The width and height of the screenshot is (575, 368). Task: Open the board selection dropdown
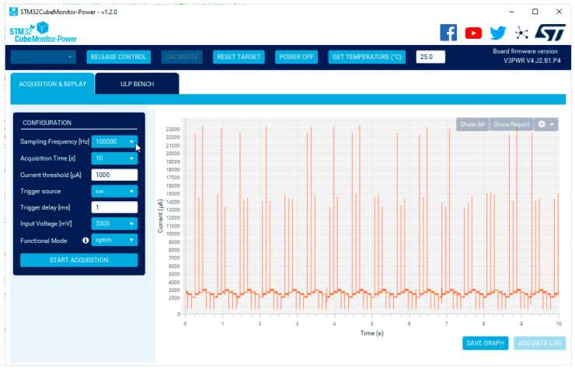pyautogui.click(x=43, y=57)
